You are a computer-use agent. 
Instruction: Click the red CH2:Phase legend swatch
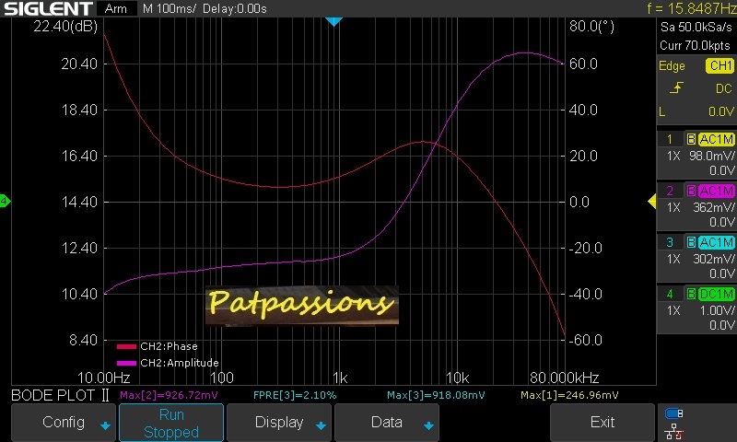click(x=125, y=347)
